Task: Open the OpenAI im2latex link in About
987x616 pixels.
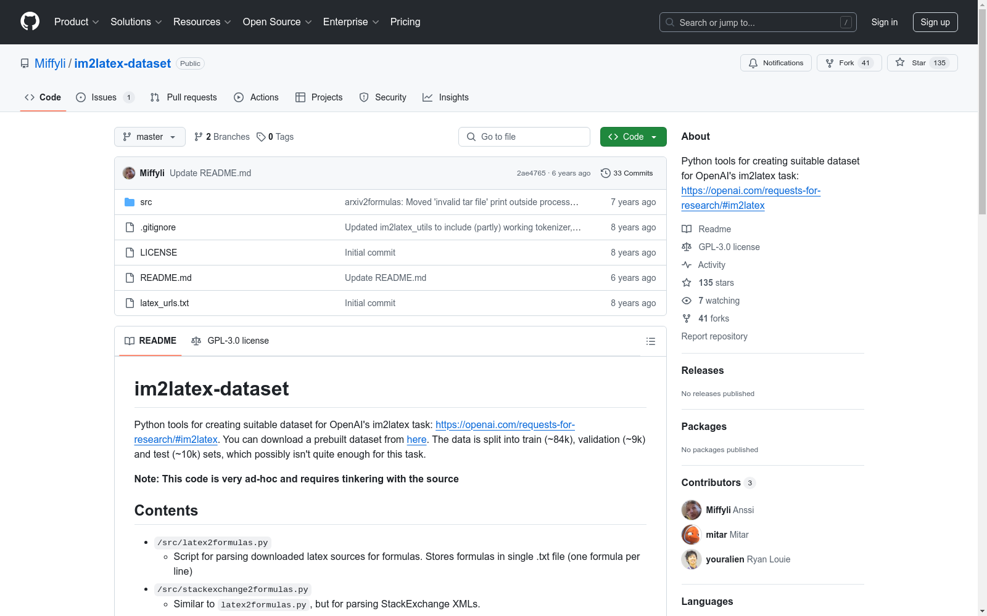Action: click(x=751, y=198)
